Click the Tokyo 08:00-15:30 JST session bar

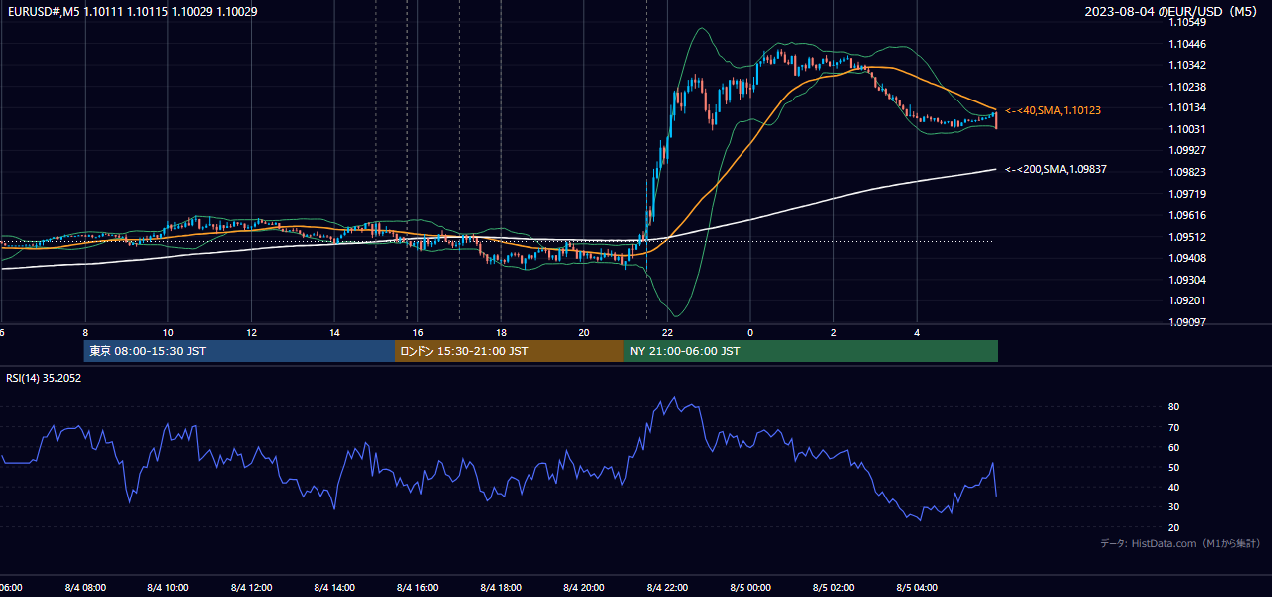click(x=239, y=351)
